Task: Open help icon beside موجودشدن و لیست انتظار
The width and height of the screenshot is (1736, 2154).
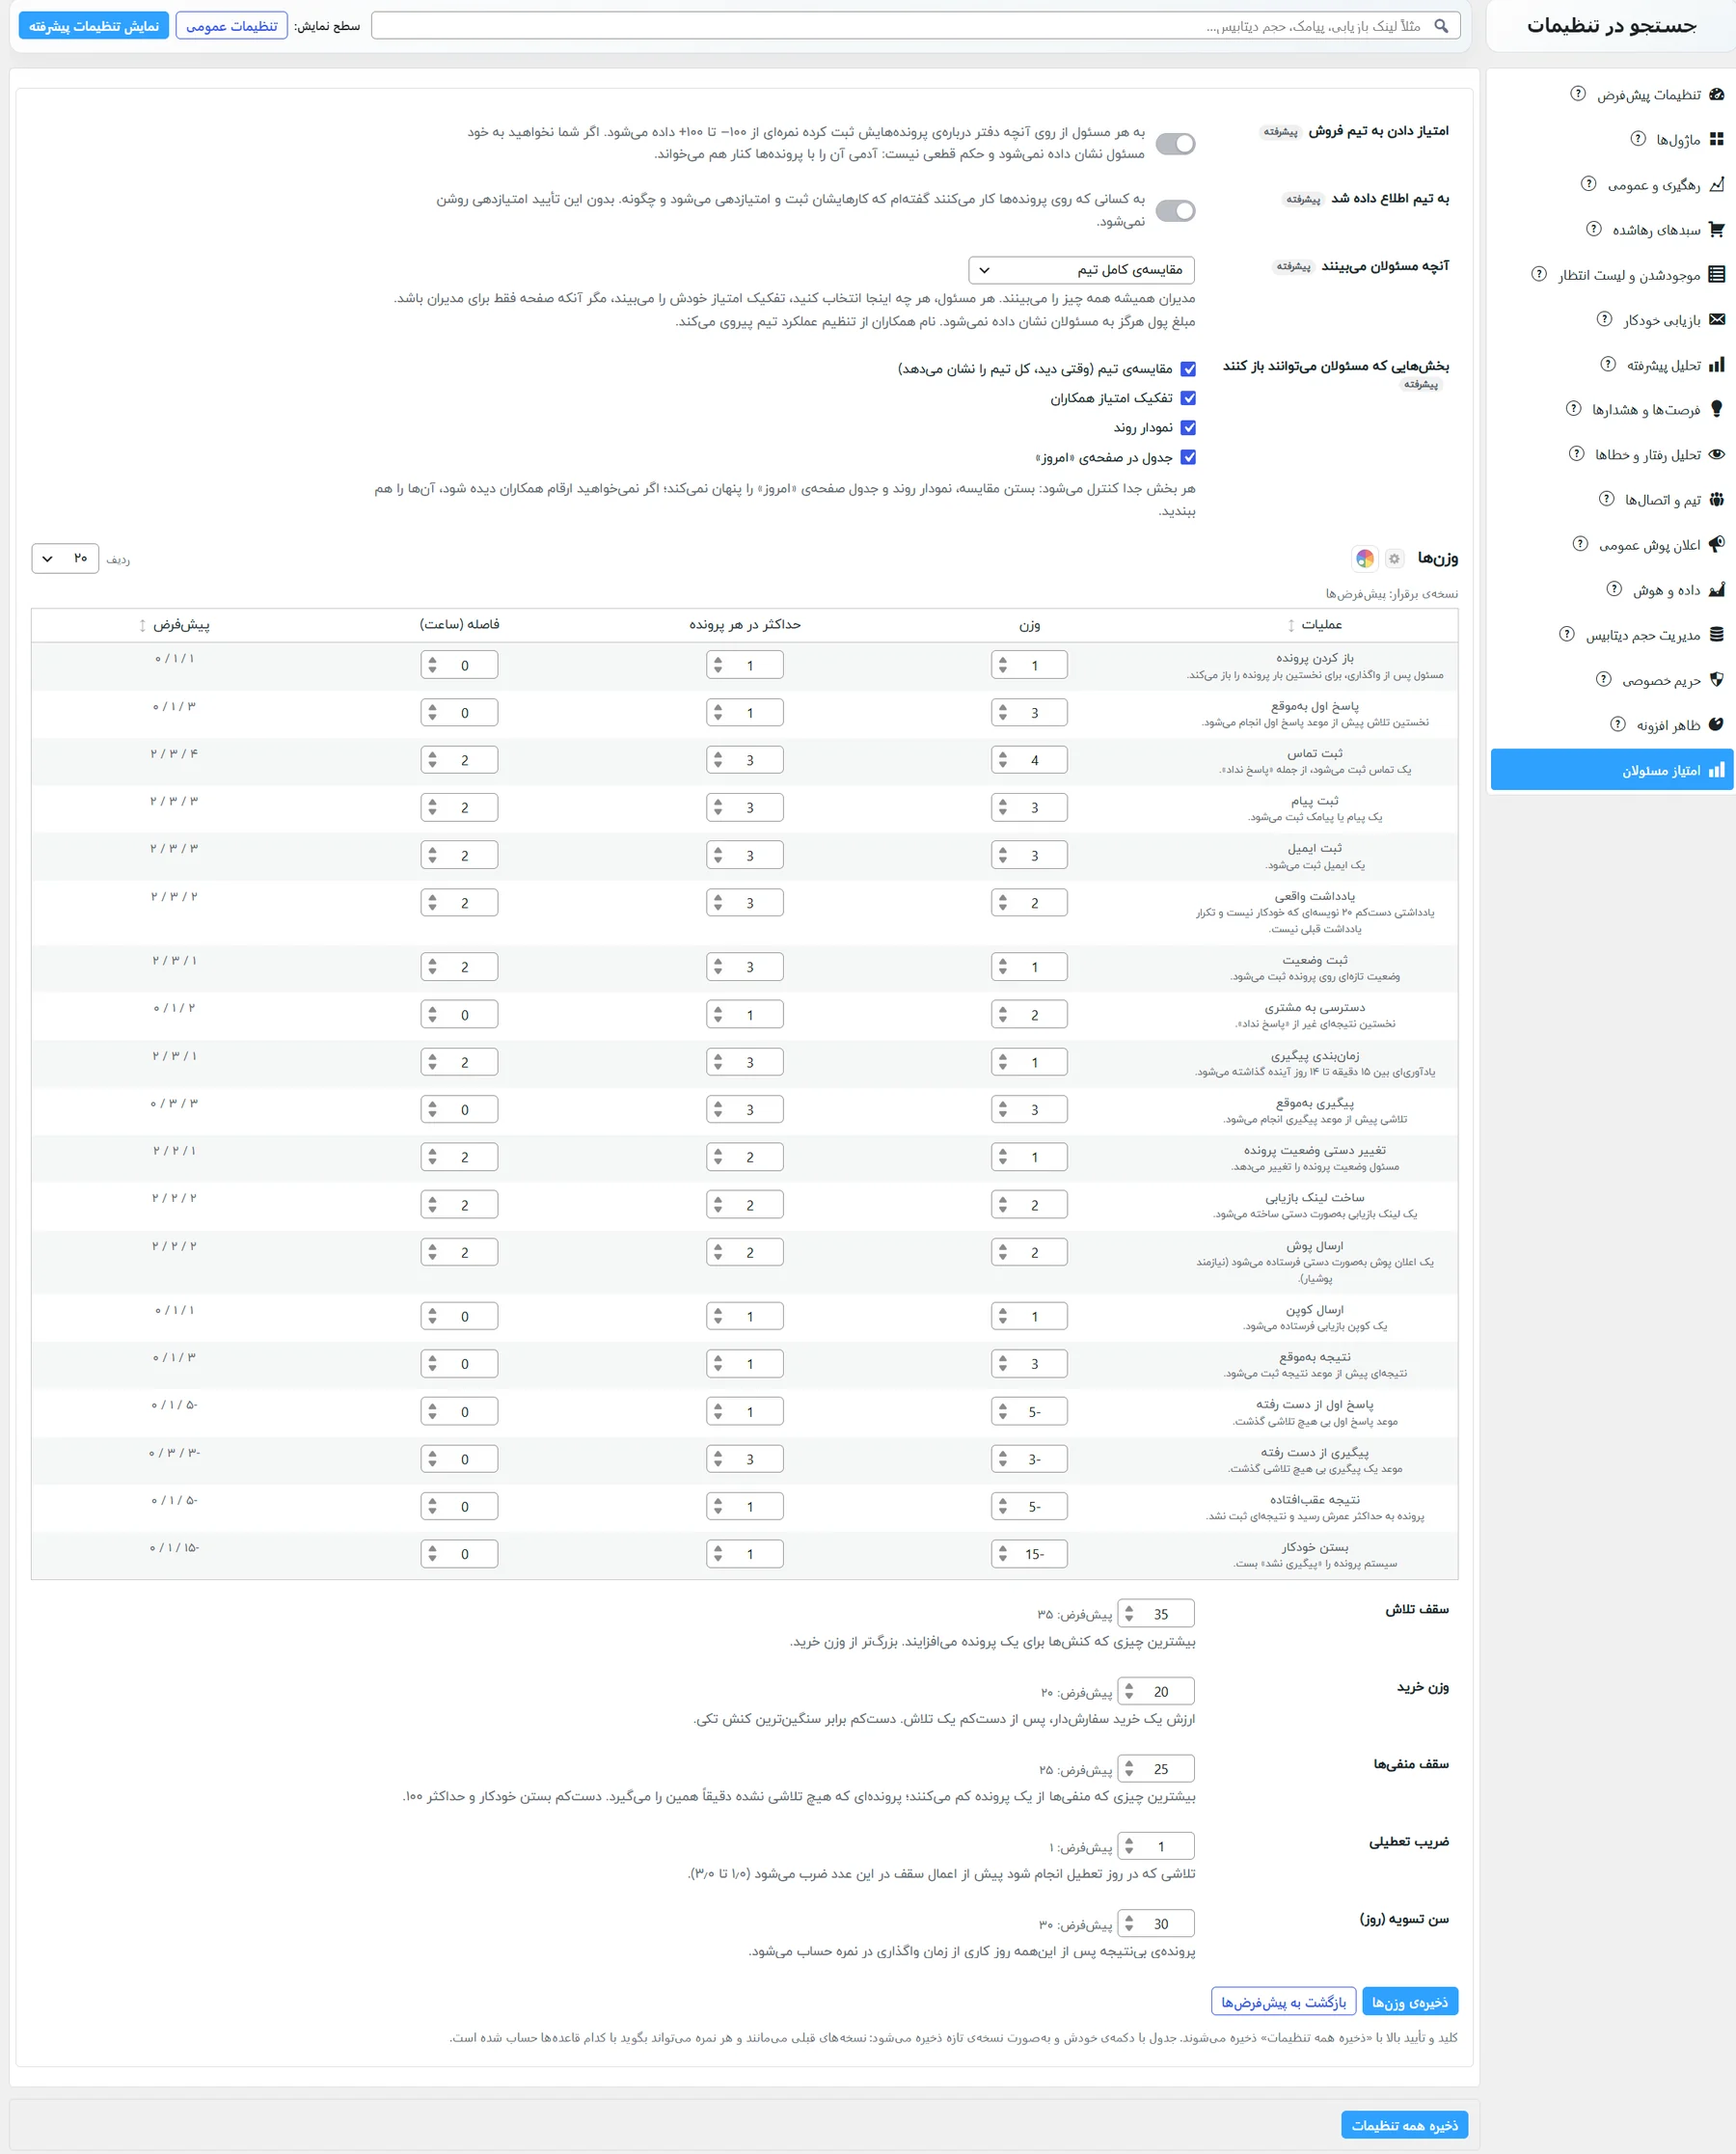Action: 1539,274
